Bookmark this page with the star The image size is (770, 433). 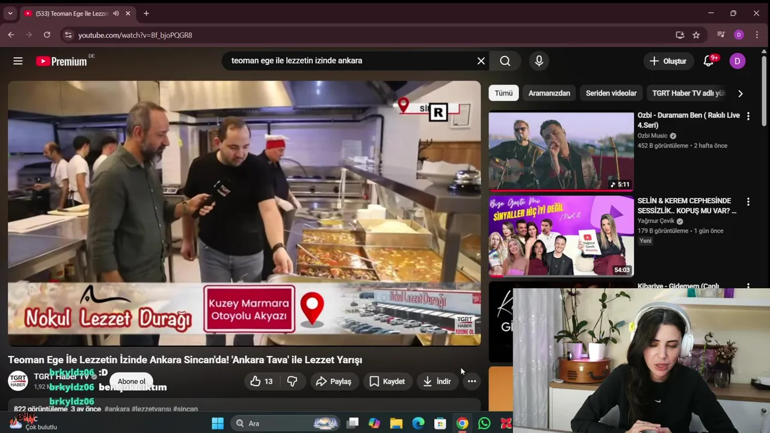696,35
